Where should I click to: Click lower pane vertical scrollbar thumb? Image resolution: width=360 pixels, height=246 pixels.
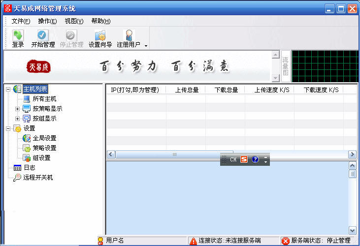click(352, 174)
